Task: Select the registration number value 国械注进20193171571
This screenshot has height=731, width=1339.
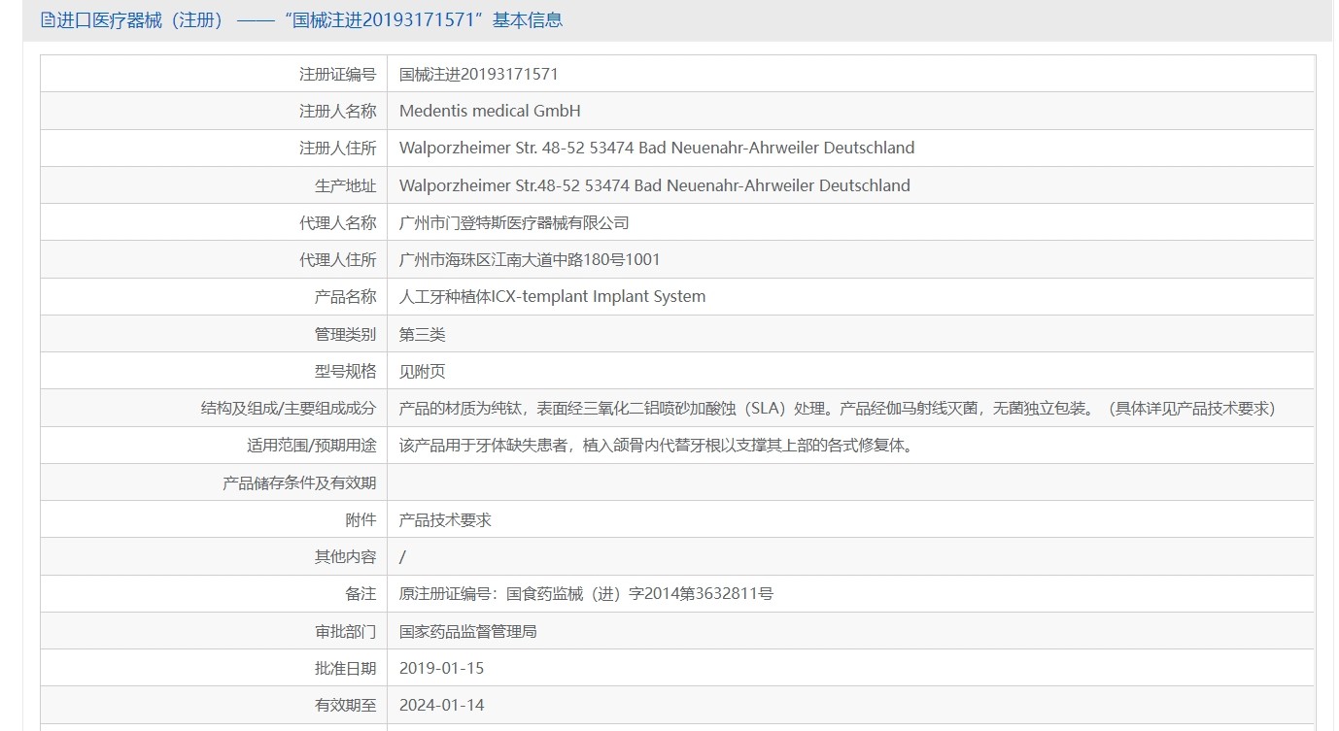Action: [x=479, y=74]
